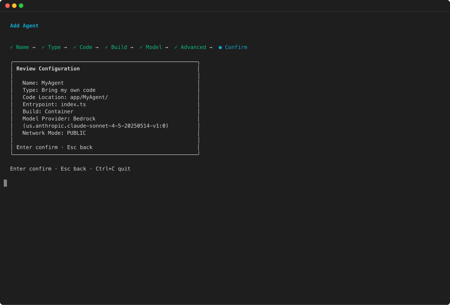Select the Model step in the wizard
Viewport: 450px width, 305px height.
click(x=154, y=47)
